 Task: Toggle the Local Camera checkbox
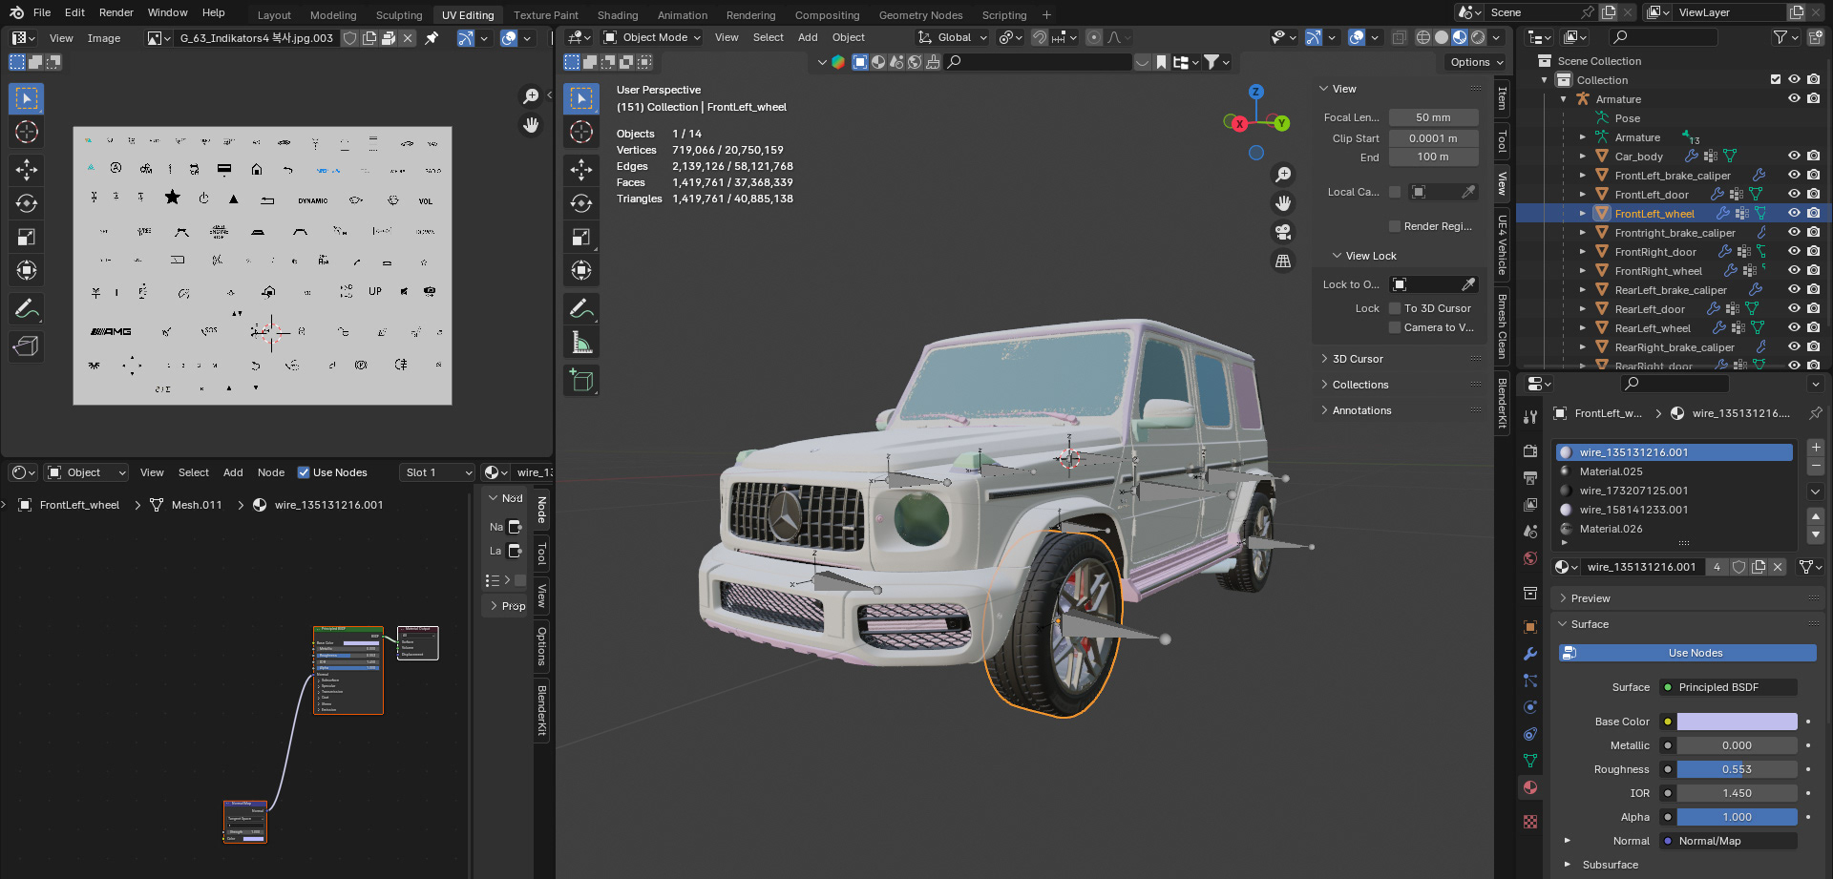[x=1395, y=192]
